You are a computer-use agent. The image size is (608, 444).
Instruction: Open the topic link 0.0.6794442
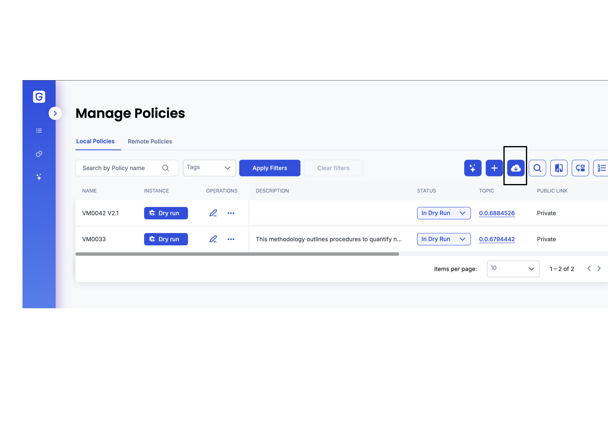pos(497,239)
